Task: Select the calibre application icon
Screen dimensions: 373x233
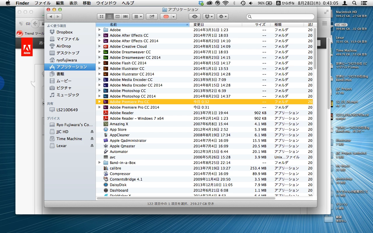Action: [x=106, y=168]
